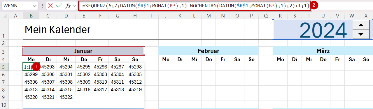Select the cell containing 45308
The image size is (373, 109).
(66, 82)
